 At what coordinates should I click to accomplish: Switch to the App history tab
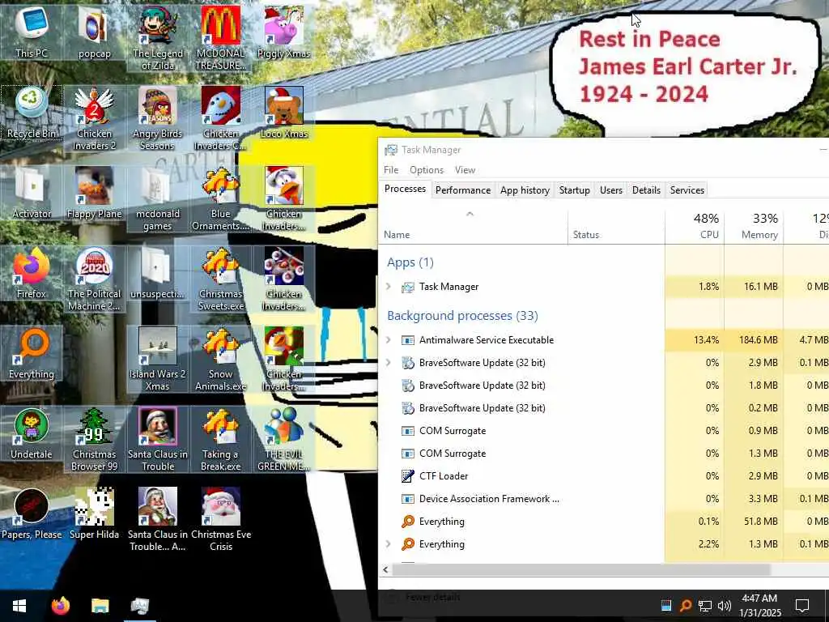point(525,190)
